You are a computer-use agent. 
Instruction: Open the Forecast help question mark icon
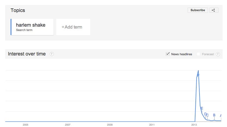click(218, 54)
